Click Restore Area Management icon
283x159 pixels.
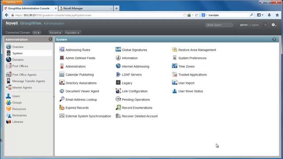(175, 49)
